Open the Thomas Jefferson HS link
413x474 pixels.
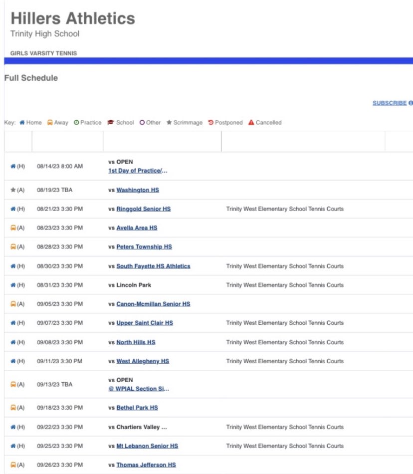(x=146, y=465)
